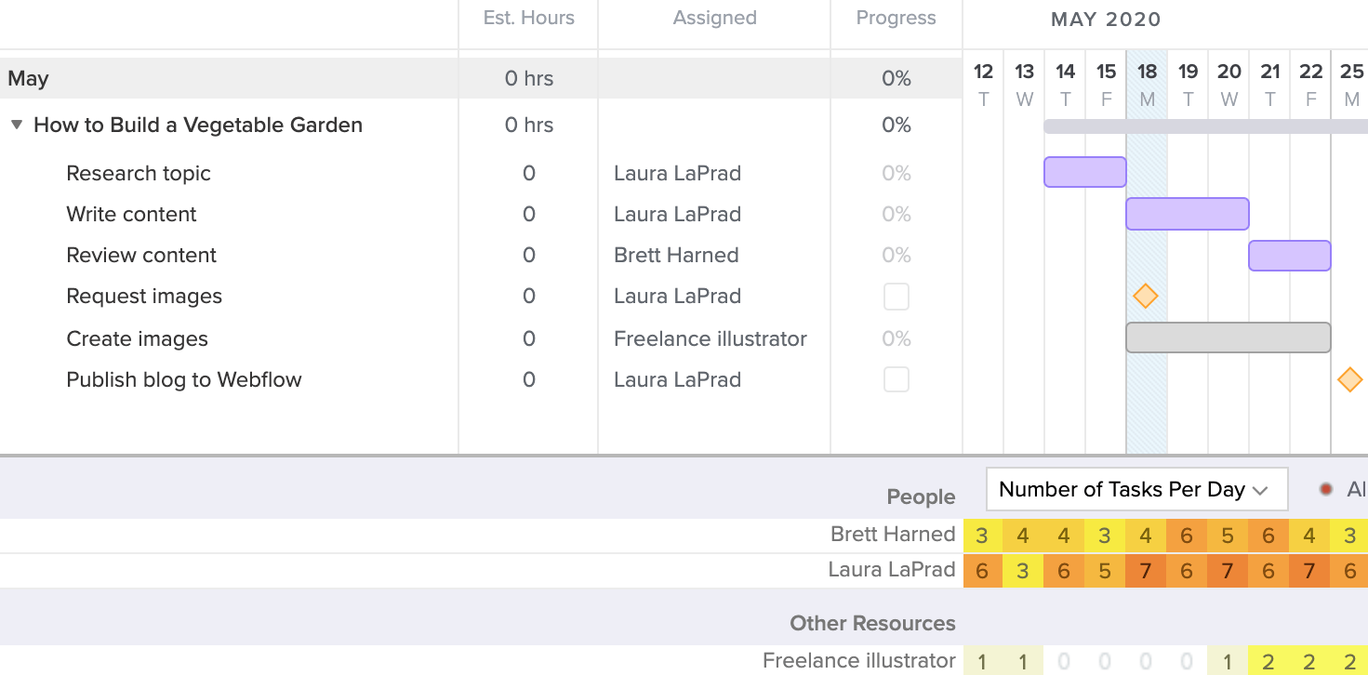This screenshot has width=1368, height=675.
Task: Check the Request images progress checkbox
Action: (x=896, y=296)
